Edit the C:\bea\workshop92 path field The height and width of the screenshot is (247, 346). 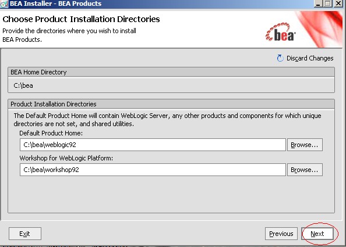pos(153,170)
